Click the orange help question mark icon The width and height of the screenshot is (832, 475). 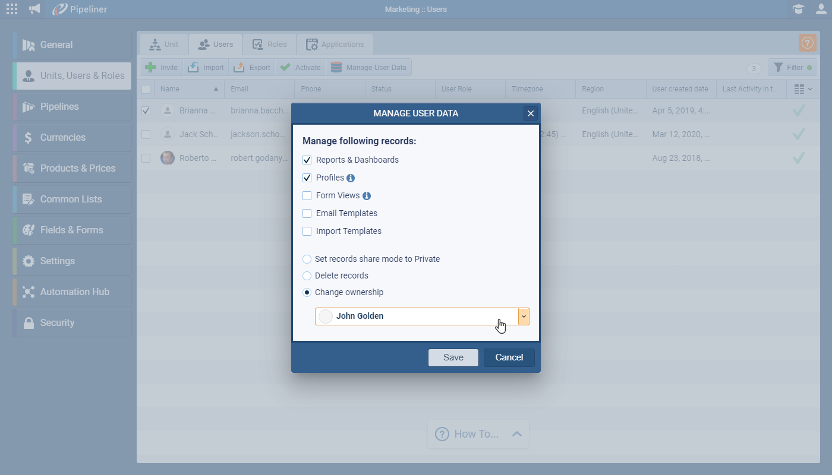[x=807, y=43]
